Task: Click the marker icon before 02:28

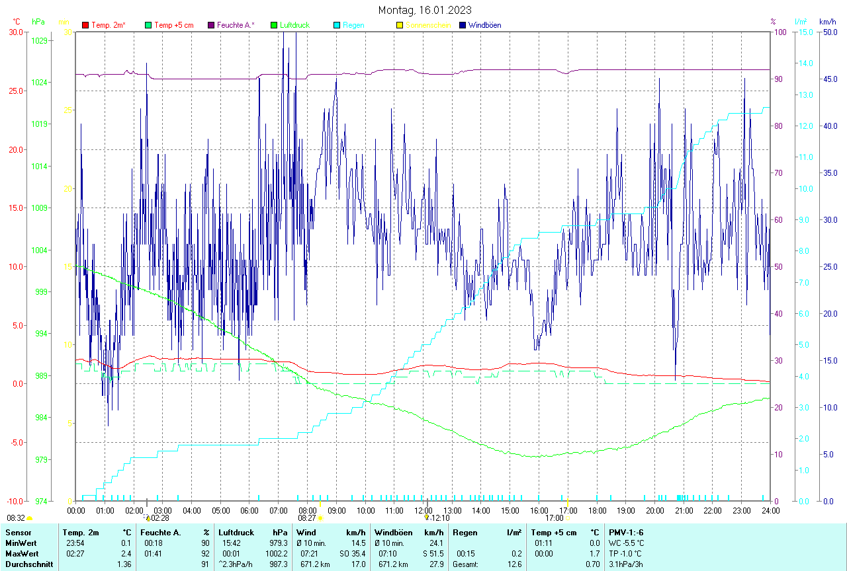Action: pyautogui.click(x=148, y=519)
